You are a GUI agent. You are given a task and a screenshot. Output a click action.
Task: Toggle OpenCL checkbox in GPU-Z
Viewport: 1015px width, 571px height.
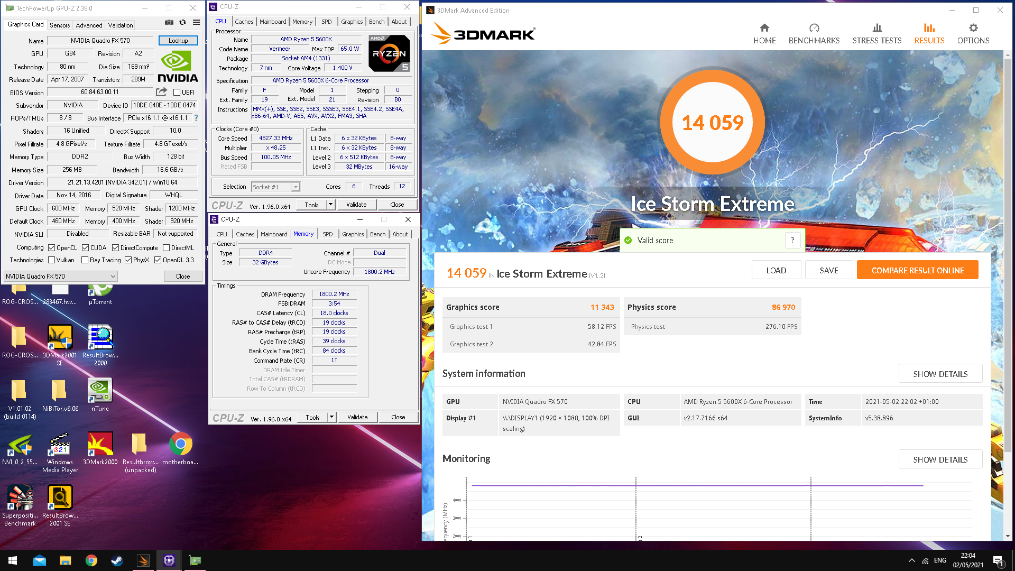[x=51, y=248]
